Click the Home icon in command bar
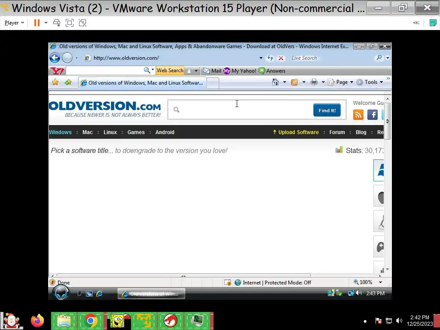440x330 pixels. 275,82
